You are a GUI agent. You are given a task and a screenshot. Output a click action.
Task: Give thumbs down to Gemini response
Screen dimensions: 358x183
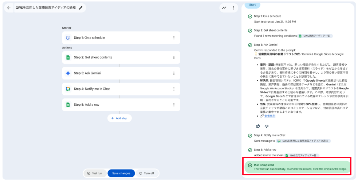tap(266, 126)
